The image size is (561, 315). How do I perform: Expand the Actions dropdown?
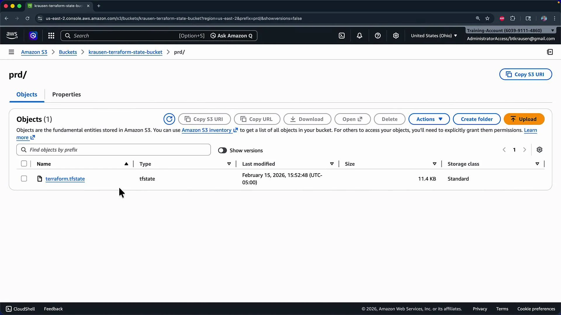point(429,119)
